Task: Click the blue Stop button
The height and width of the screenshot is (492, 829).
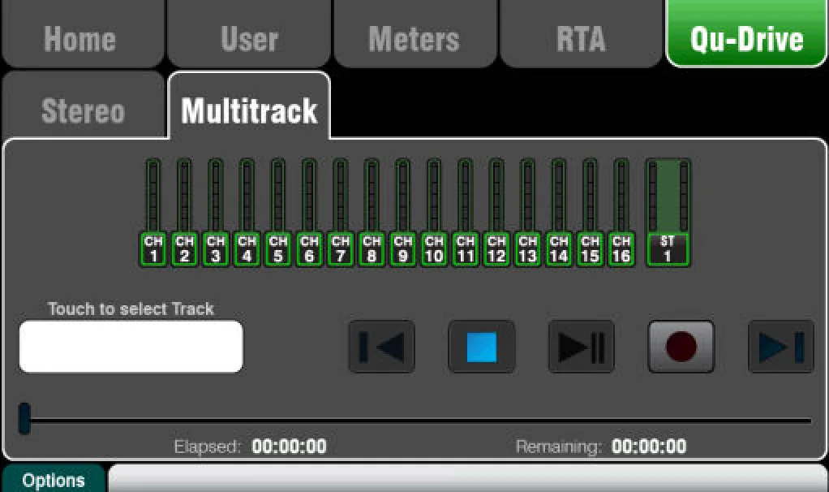Action: (482, 347)
